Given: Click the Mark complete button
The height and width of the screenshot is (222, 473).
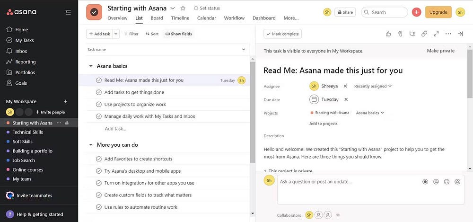Looking at the screenshot, I should coord(282,34).
